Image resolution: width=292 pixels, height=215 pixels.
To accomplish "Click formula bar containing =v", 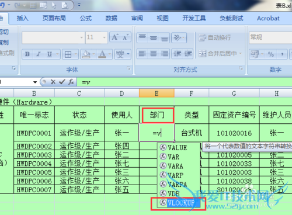I will (185, 82).
